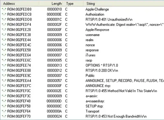Sort by the Length column header

point(51,4)
